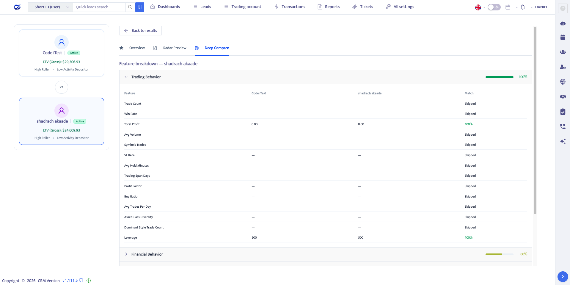Click LTV (Gross): $29,306.93 text
570x285 pixels.
coord(62,62)
